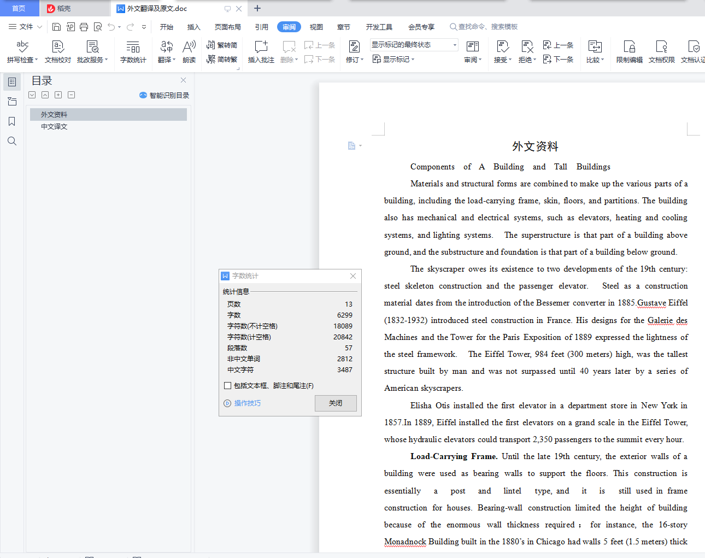Open 限制编辑 restrict editing
This screenshot has width=705, height=558.
630,52
